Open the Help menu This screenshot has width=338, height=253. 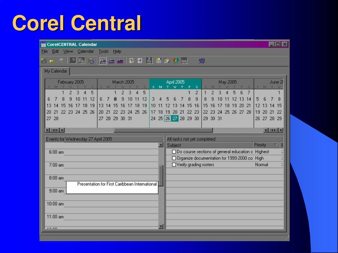coord(117,51)
